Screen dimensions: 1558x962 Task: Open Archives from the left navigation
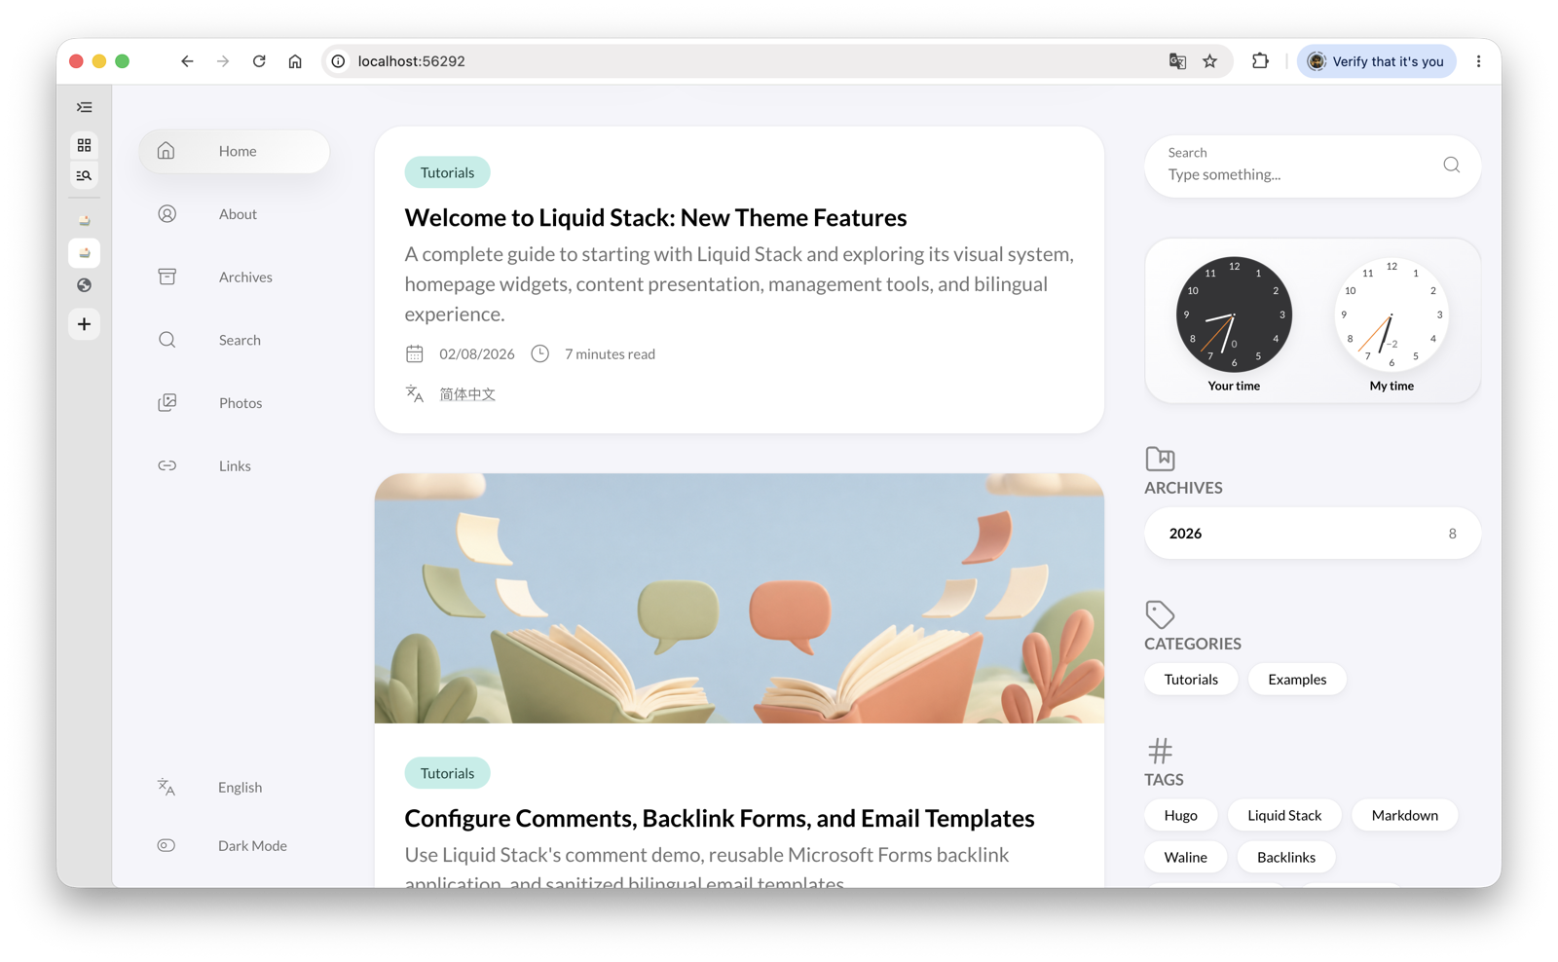[234, 277]
